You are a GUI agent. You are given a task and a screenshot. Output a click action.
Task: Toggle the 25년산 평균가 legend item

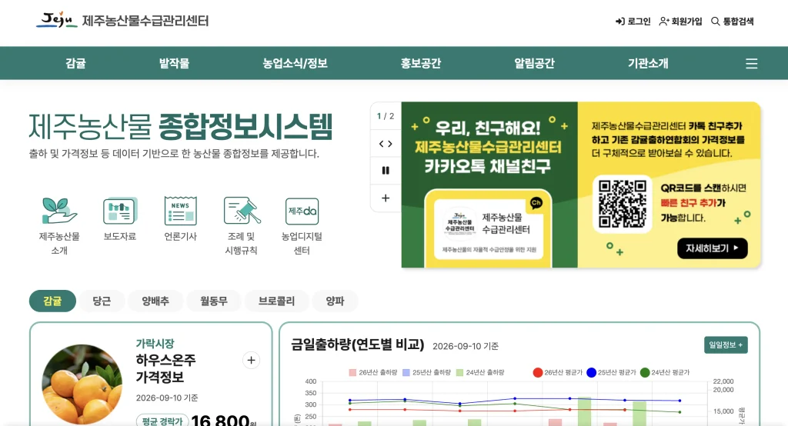(611, 372)
